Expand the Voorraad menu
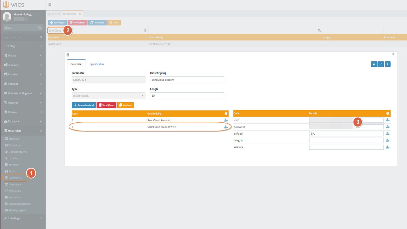This screenshot has height=229, width=407. pos(23,84)
